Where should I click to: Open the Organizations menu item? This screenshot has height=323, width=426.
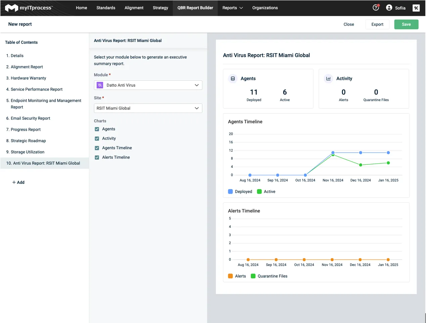[x=265, y=8]
